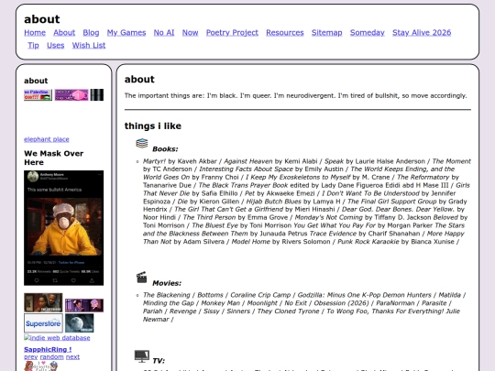495x371 pixels.
Task: Click the Superstore badge
Action: 43,323
